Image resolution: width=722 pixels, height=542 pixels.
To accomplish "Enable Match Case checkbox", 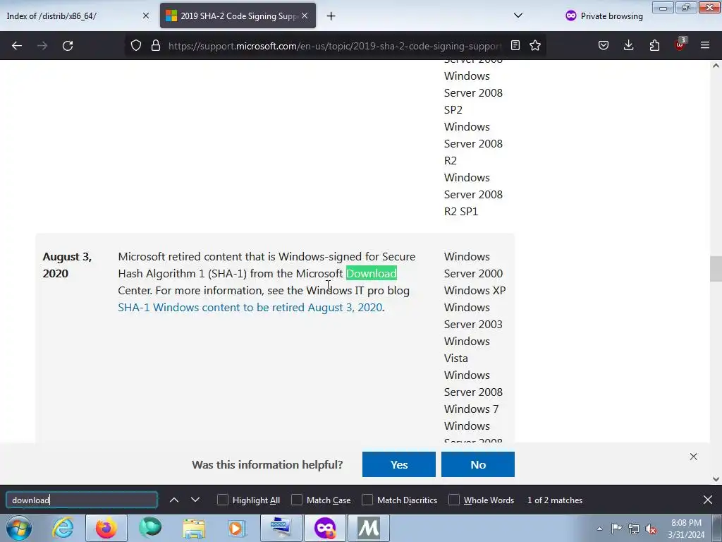I will [297, 500].
